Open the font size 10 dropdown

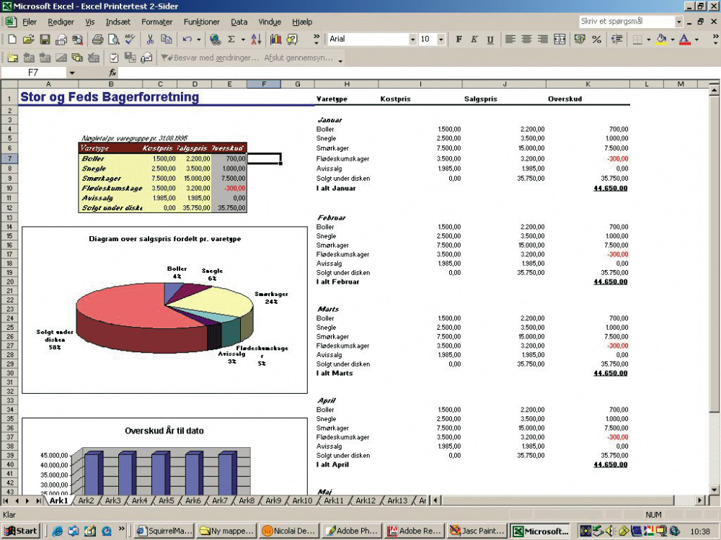coord(441,40)
